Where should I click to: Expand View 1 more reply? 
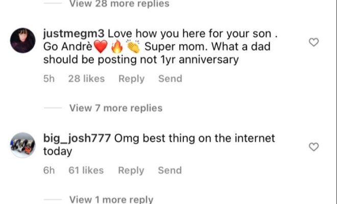[x=111, y=199]
